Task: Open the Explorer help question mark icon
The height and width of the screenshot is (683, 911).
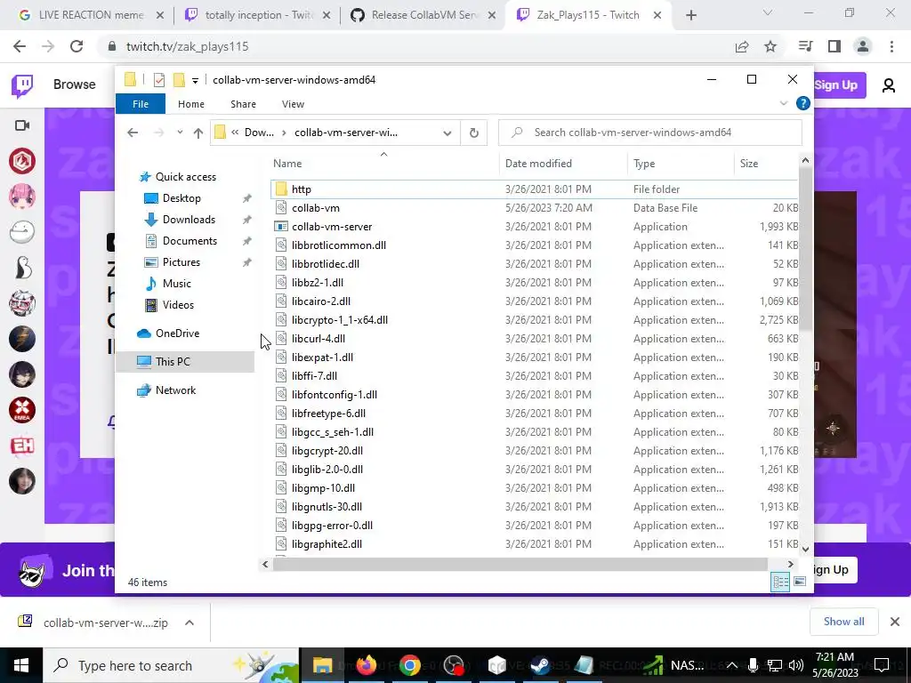Action: pos(803,103)
